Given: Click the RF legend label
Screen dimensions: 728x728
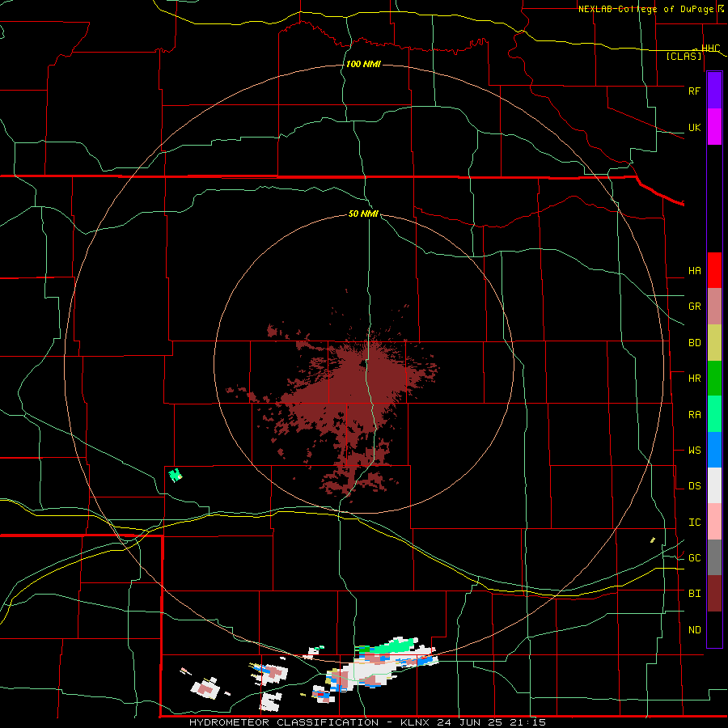Looking at the screenshot, I should (x=694, y=91).
